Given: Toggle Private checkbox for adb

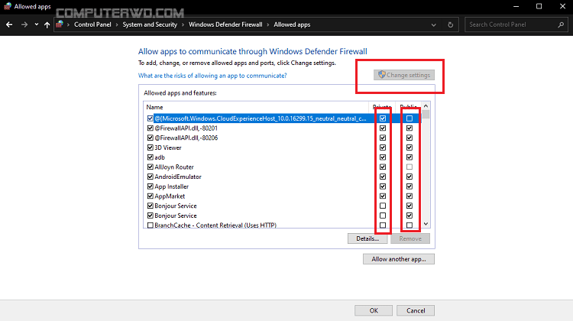Looking at the screenshot, I should point(383,157).
